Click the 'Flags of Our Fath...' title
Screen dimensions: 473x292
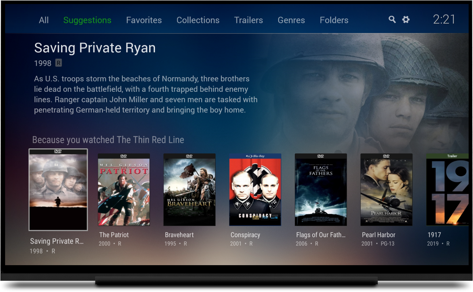(321, 235)
